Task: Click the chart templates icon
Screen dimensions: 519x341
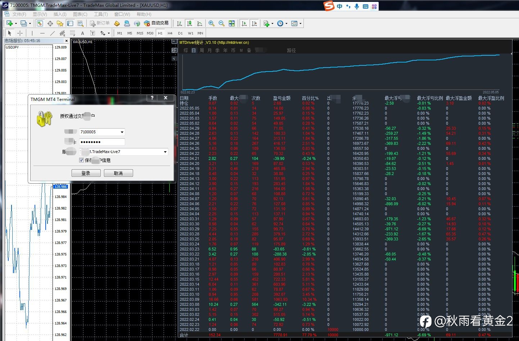Action: (x=294, y=23)
